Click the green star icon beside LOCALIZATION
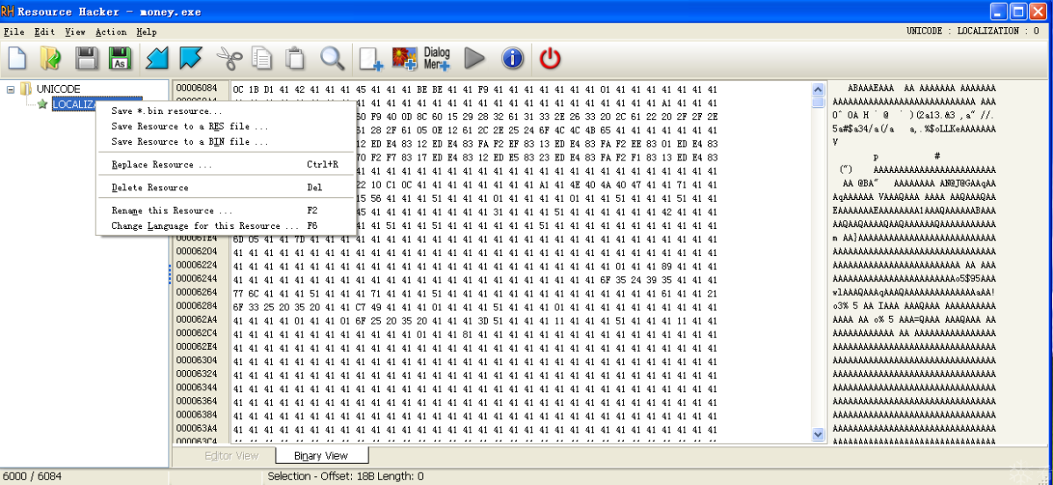 [x=42, y=103]
